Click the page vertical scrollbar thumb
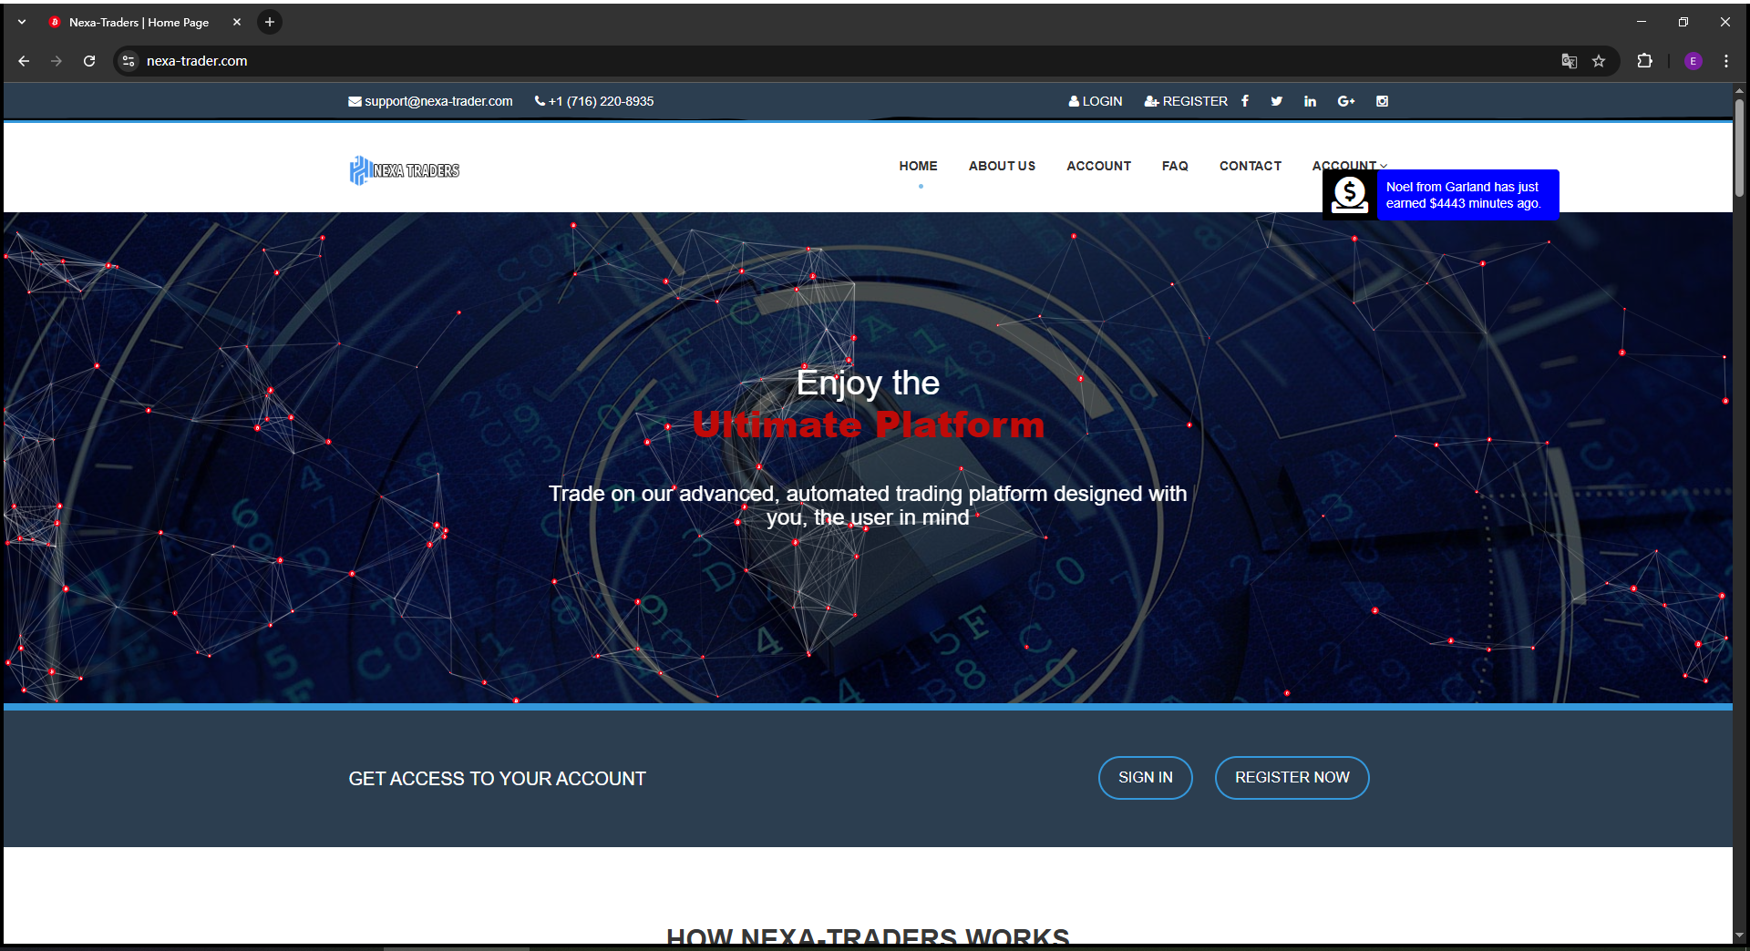The image size is (1750, 951). point(1739,146)
